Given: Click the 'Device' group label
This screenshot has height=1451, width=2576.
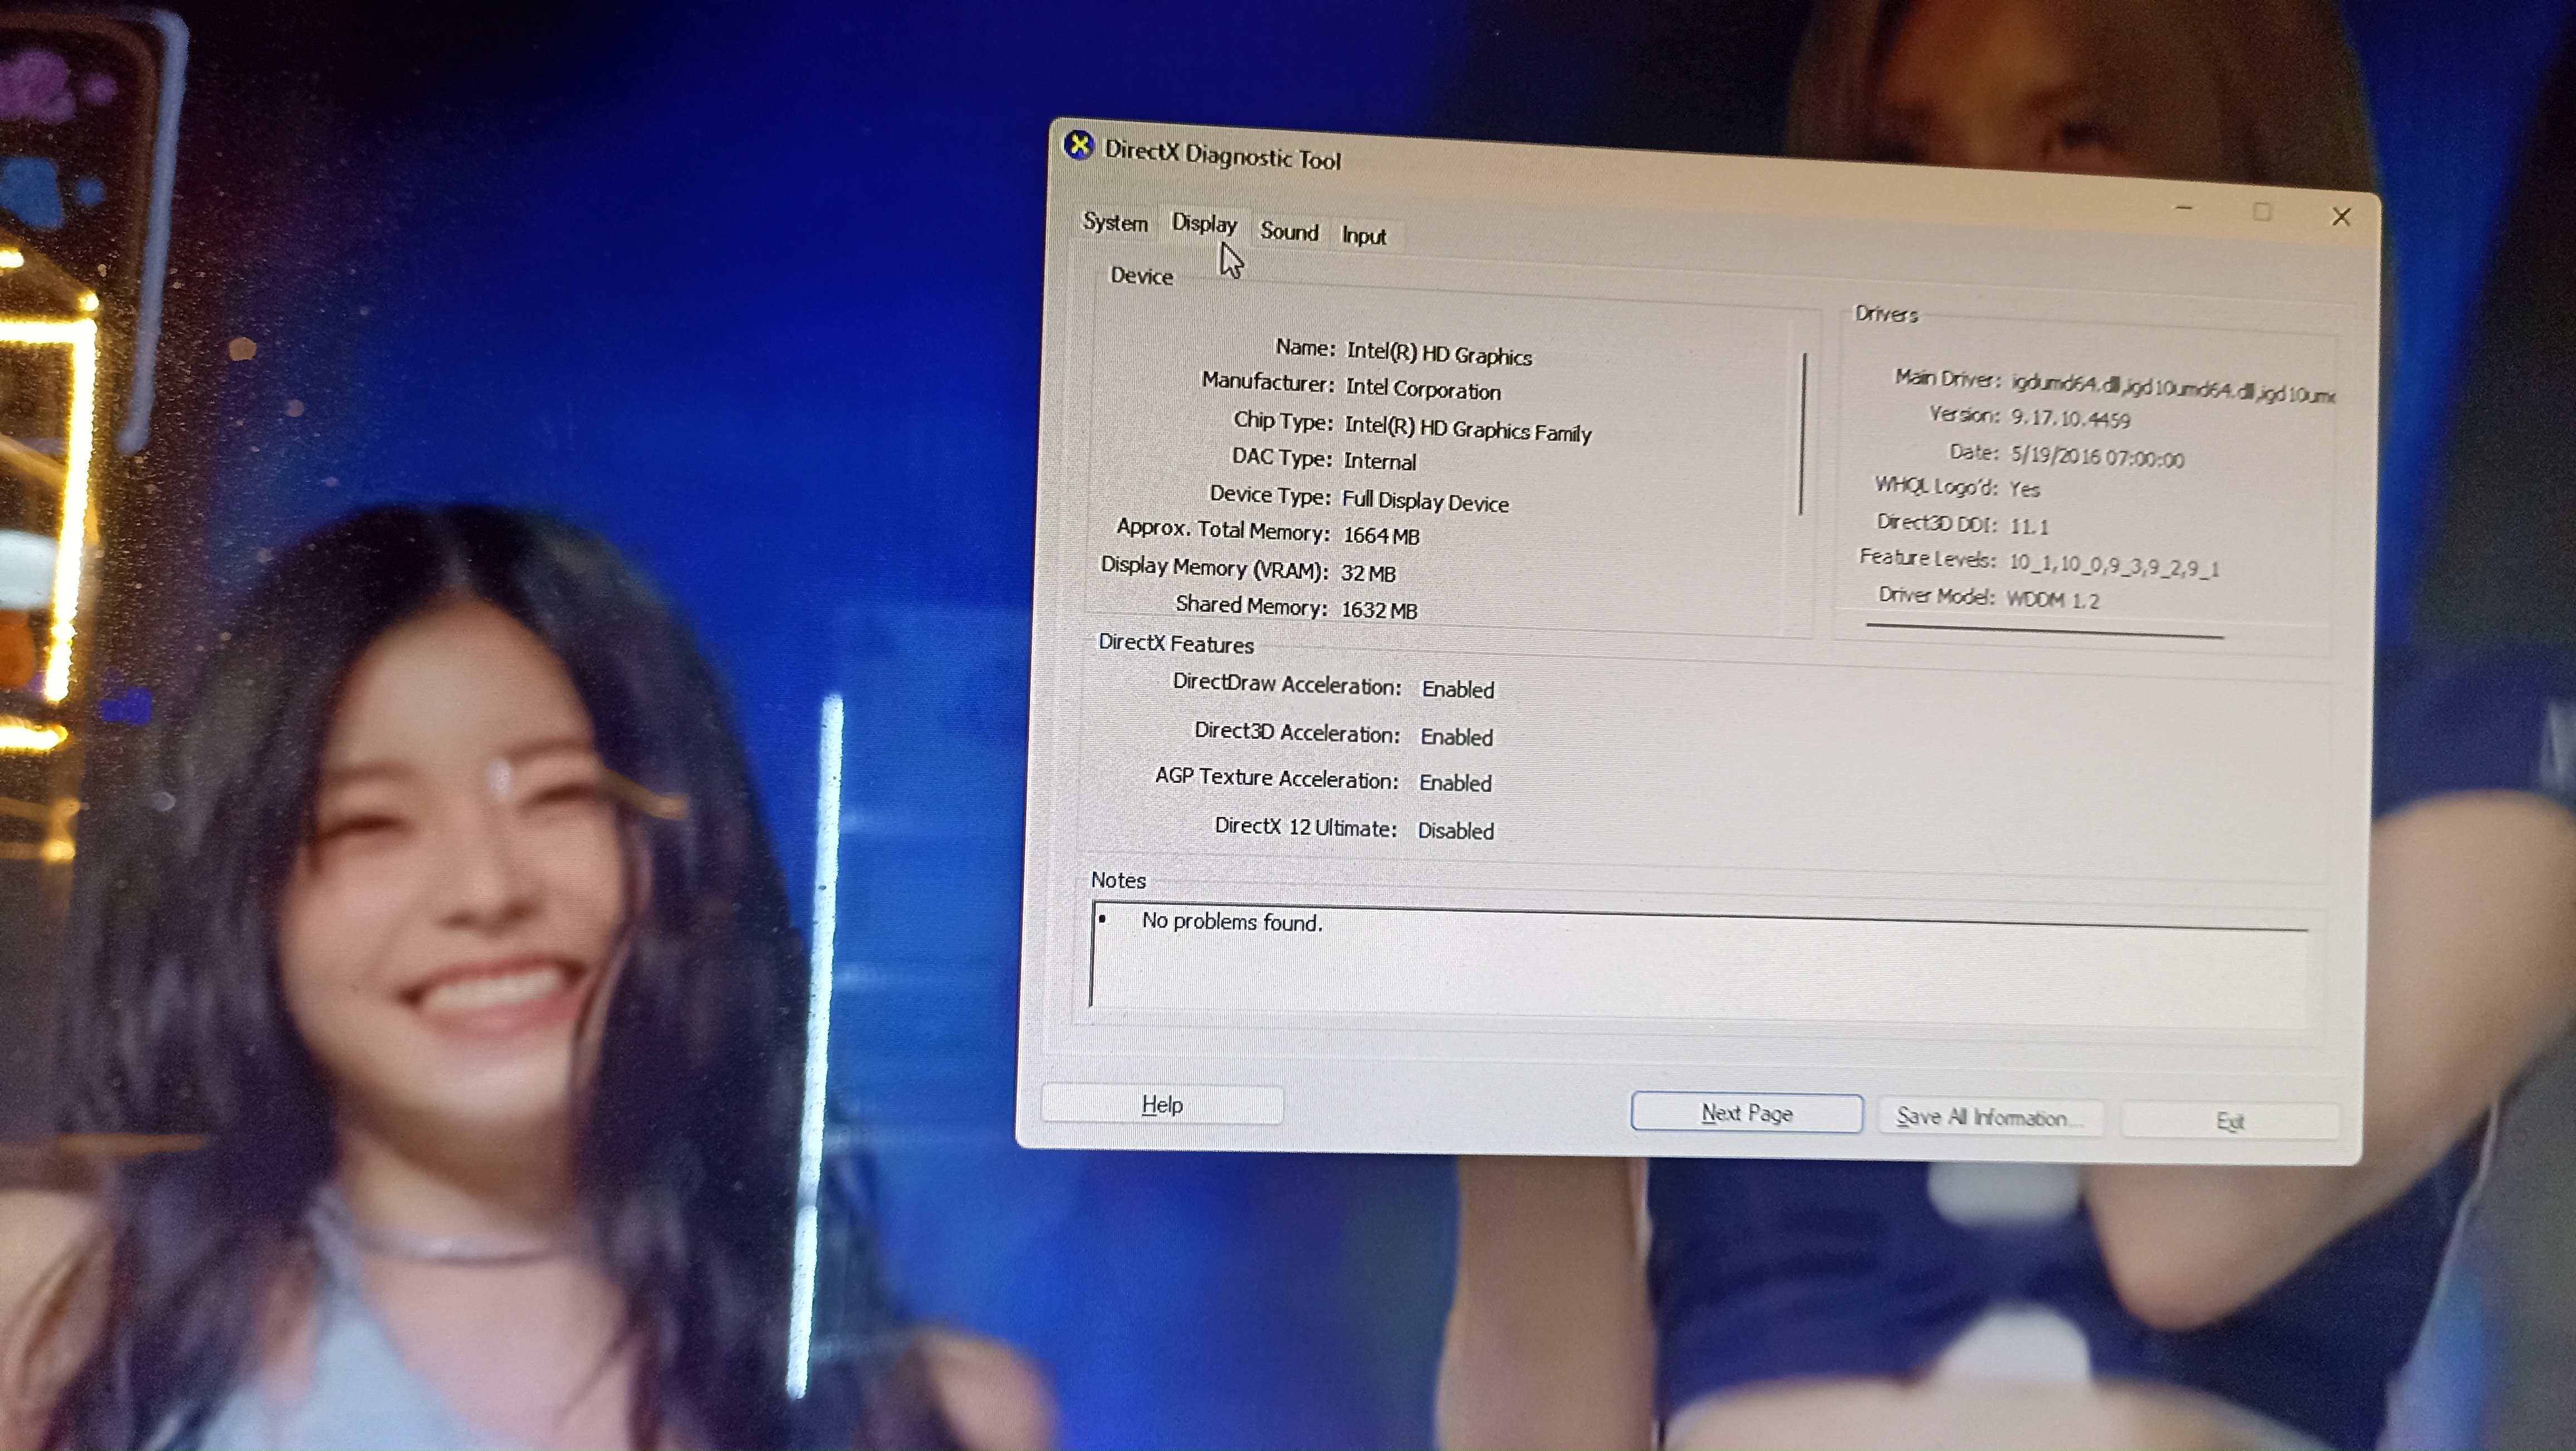Looking at the screenshot, I should (x=1141, y=276).
